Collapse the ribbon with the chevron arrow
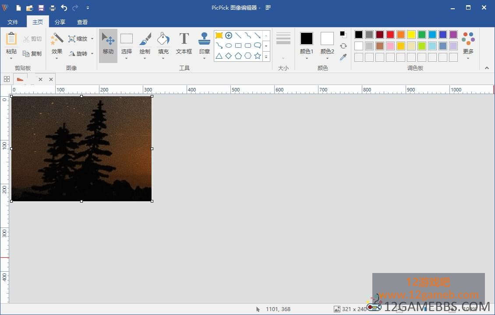 pos(487,68)
